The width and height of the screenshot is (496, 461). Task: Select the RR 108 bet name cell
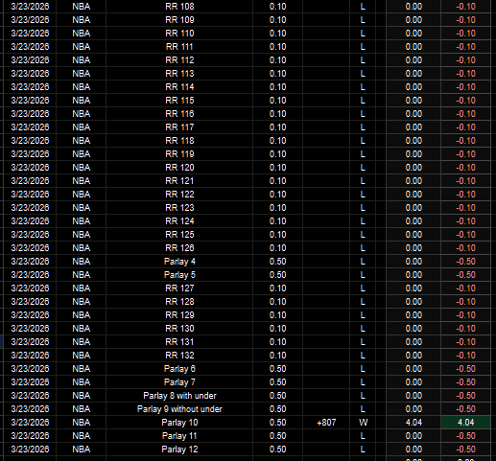pos(179,7)
